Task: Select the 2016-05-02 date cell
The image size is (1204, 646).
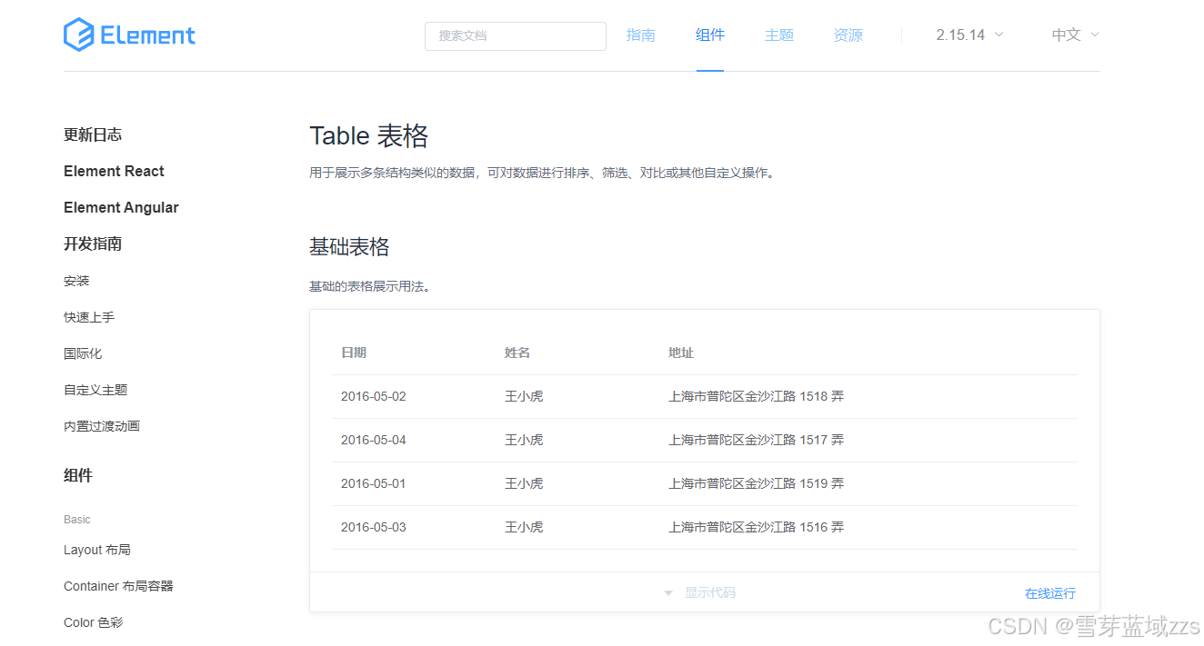Action: tap(374, 396)
